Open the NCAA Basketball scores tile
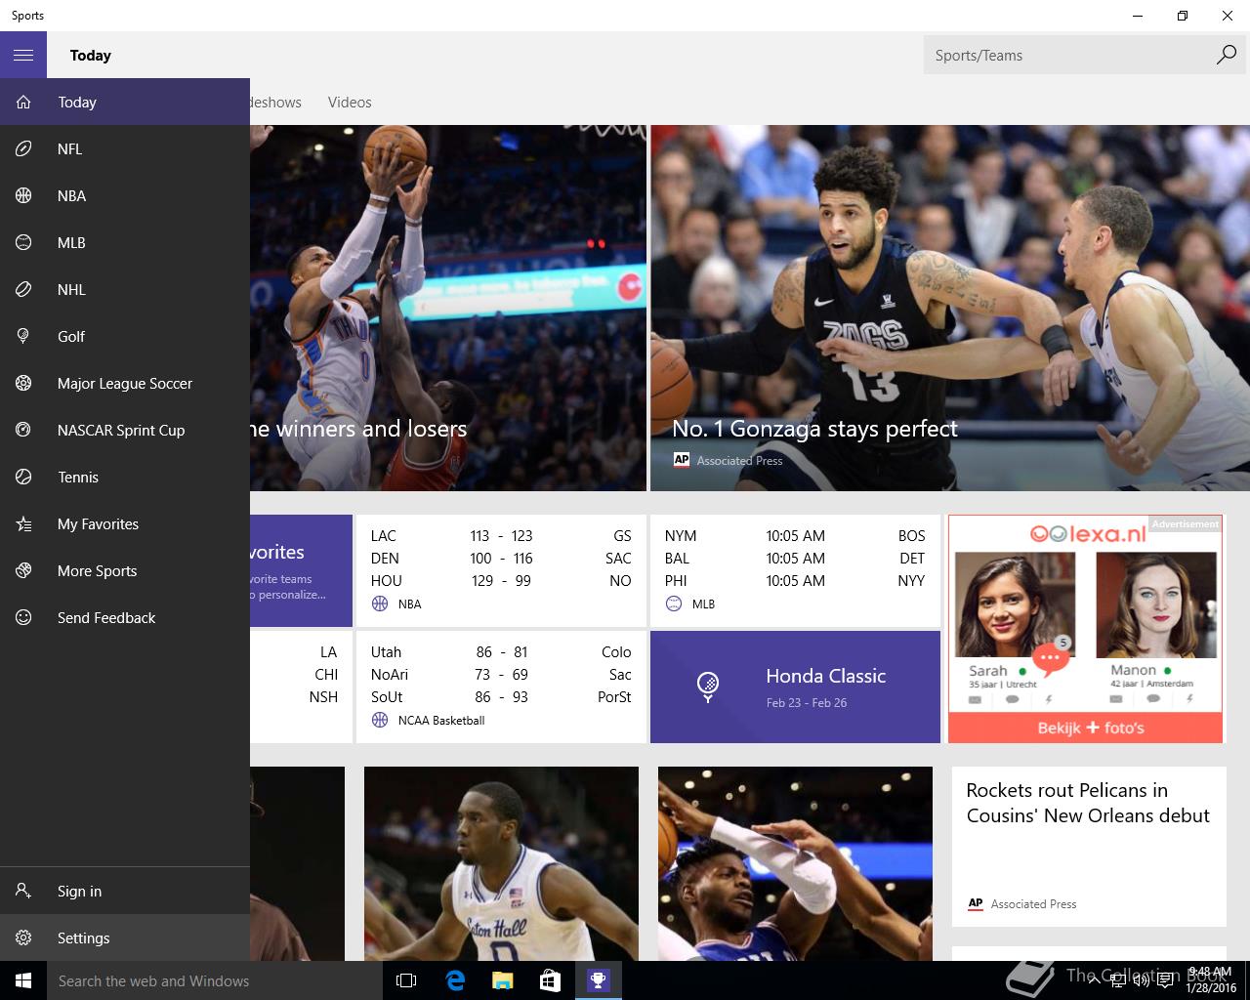Viewport: 1250px width, 1000px height. (x=501, y=687)
